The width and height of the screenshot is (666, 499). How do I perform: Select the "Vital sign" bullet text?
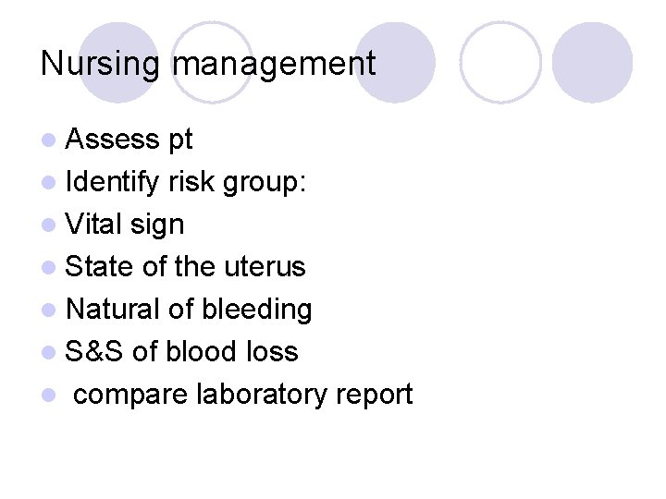click(x=125, y=225)
